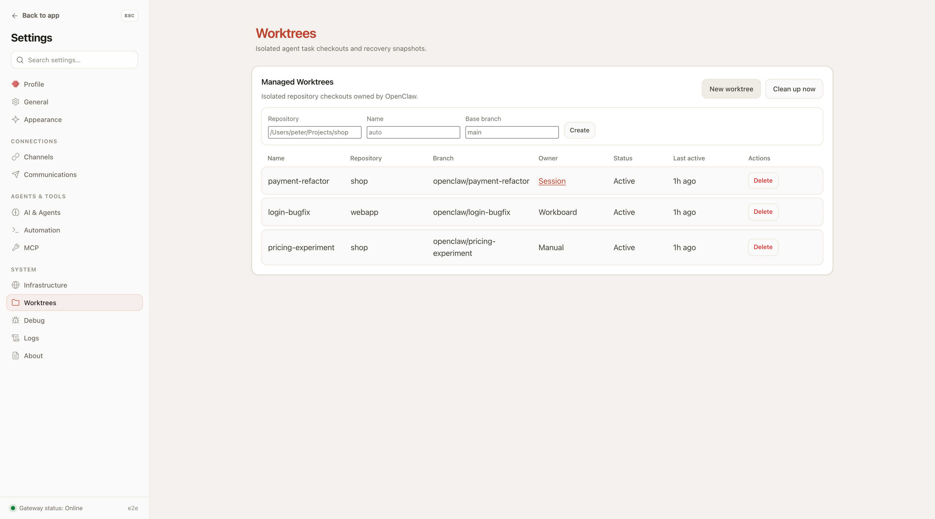Delete the payment-refactor worktree
Viewport: 935px width, 519px height.
click(763, 181)
